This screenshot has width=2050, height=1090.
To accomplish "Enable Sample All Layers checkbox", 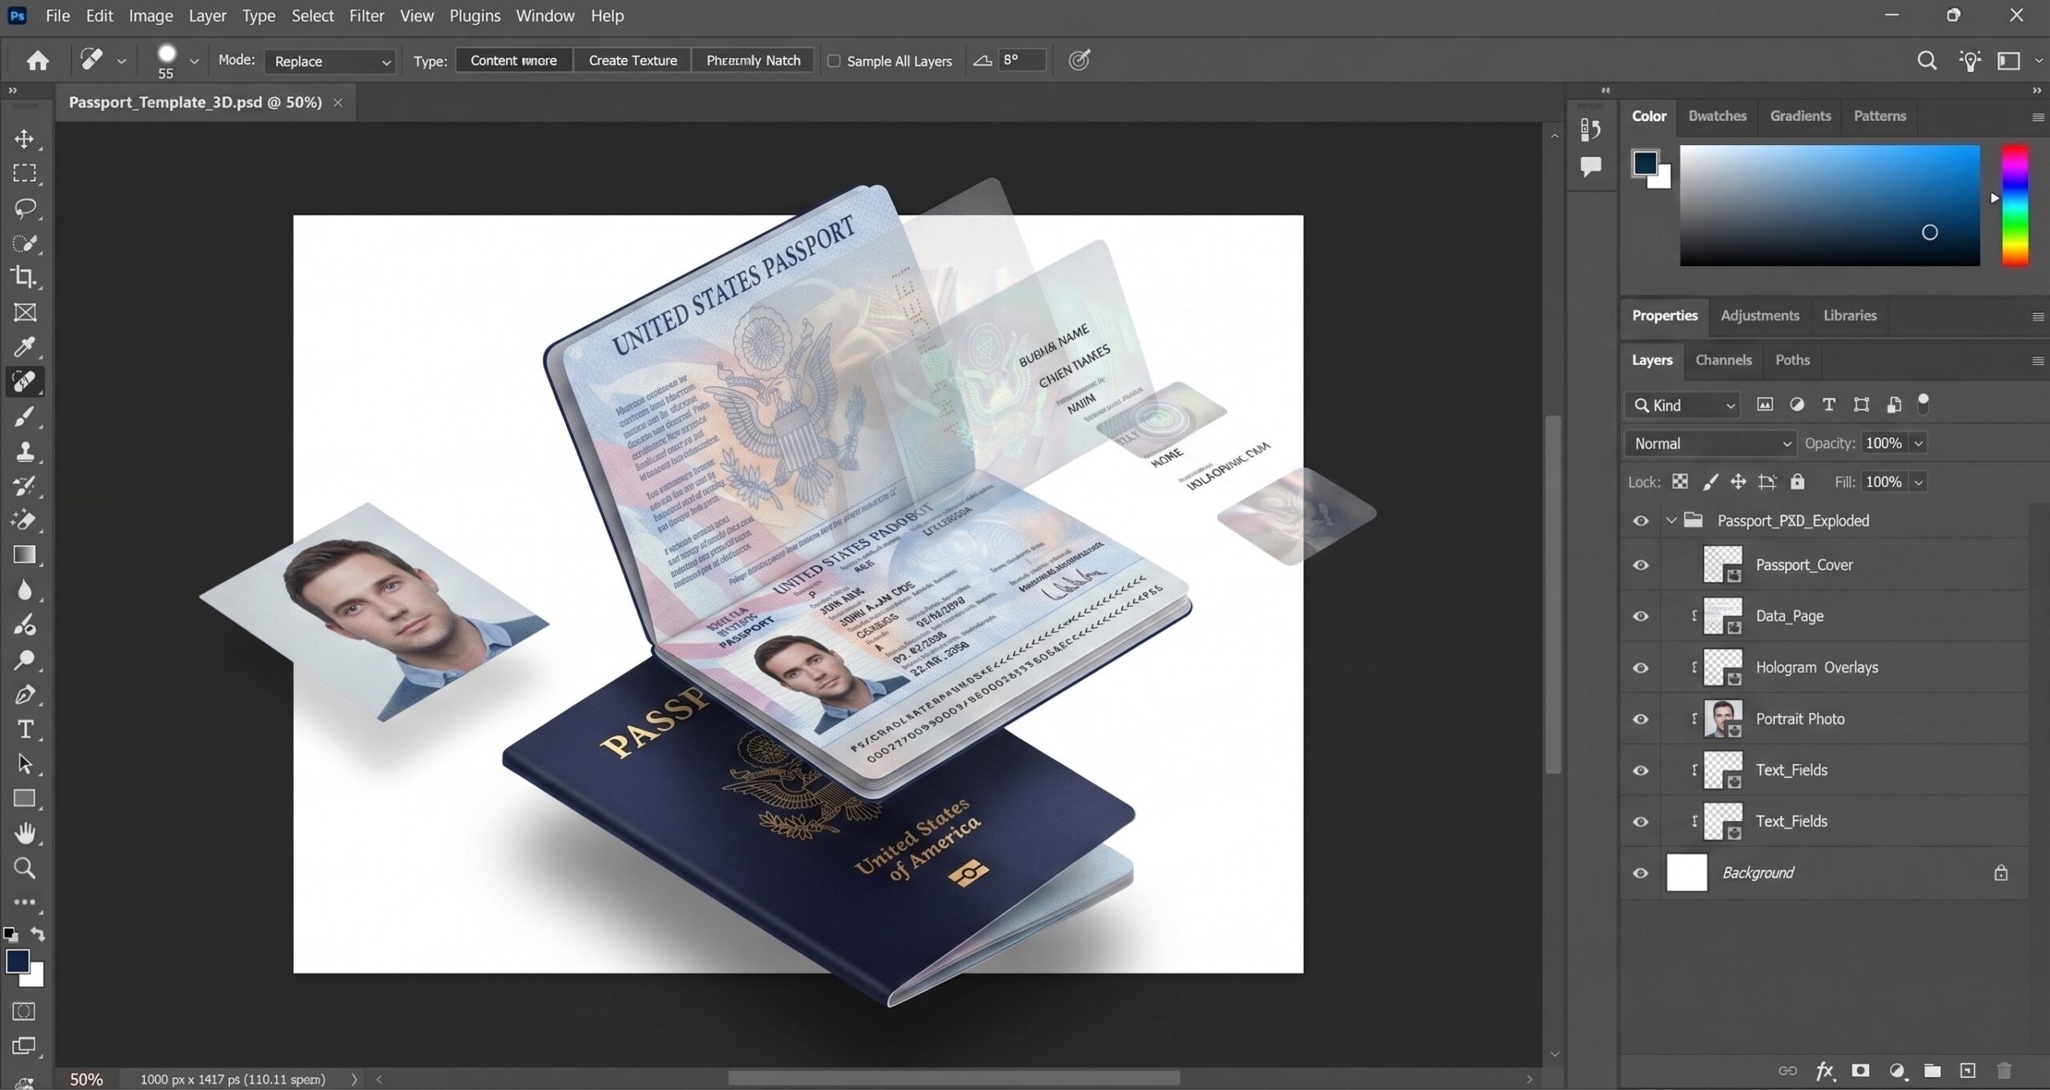I will tap(834, 61).
